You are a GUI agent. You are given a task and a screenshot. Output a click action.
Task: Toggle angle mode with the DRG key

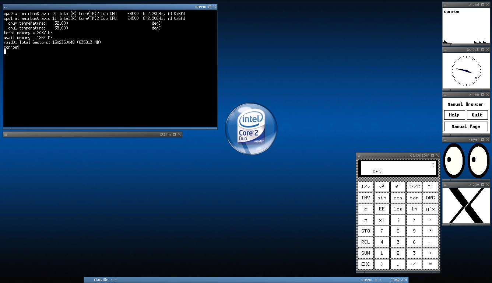[430, 198]
